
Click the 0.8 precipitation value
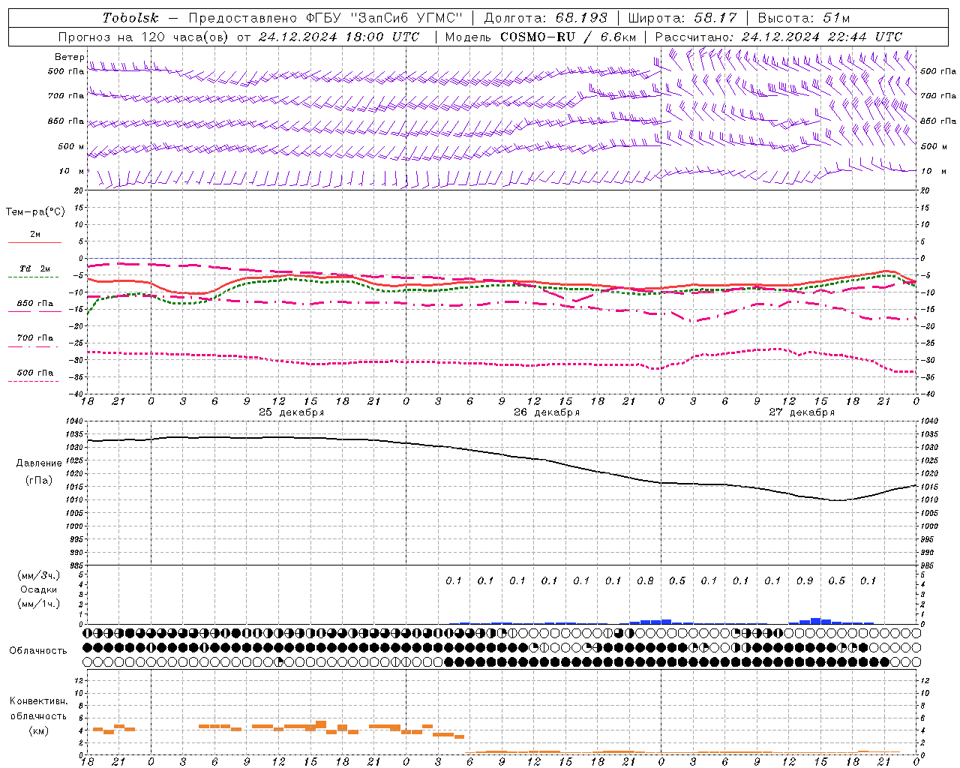645,580
